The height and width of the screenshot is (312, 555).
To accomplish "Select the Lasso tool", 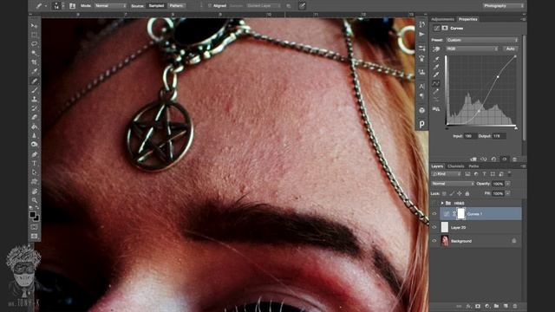I will click(34, 44).
